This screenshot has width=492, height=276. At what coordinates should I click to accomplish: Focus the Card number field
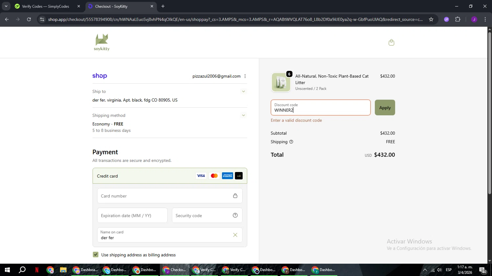click(170, 196)
